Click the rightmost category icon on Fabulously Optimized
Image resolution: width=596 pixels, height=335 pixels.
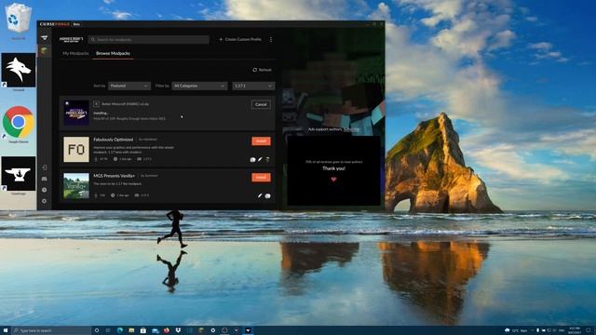[267, 160]
